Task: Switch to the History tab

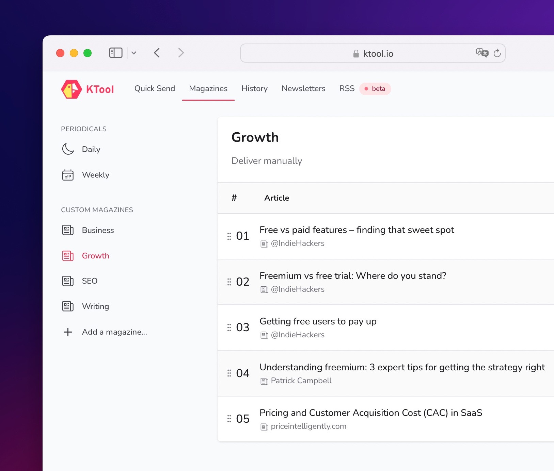Action: [254, 88]
